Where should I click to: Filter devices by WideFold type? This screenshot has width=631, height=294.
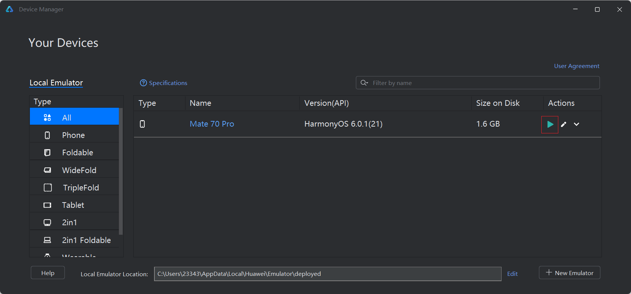pos(74,170)
